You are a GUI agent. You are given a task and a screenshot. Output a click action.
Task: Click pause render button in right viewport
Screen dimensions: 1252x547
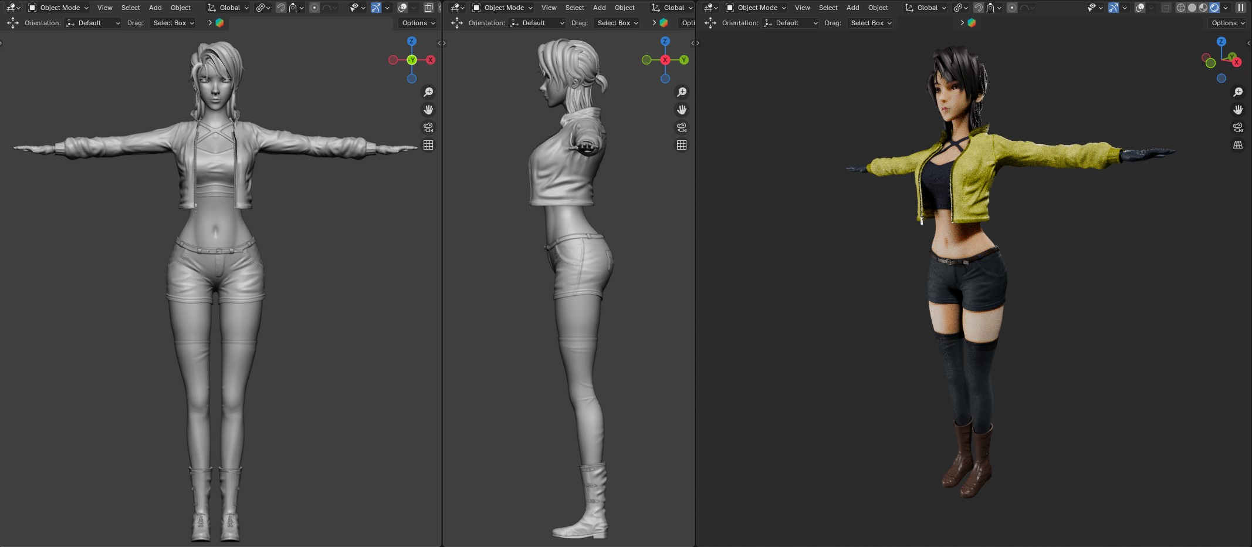[1240, 8]
